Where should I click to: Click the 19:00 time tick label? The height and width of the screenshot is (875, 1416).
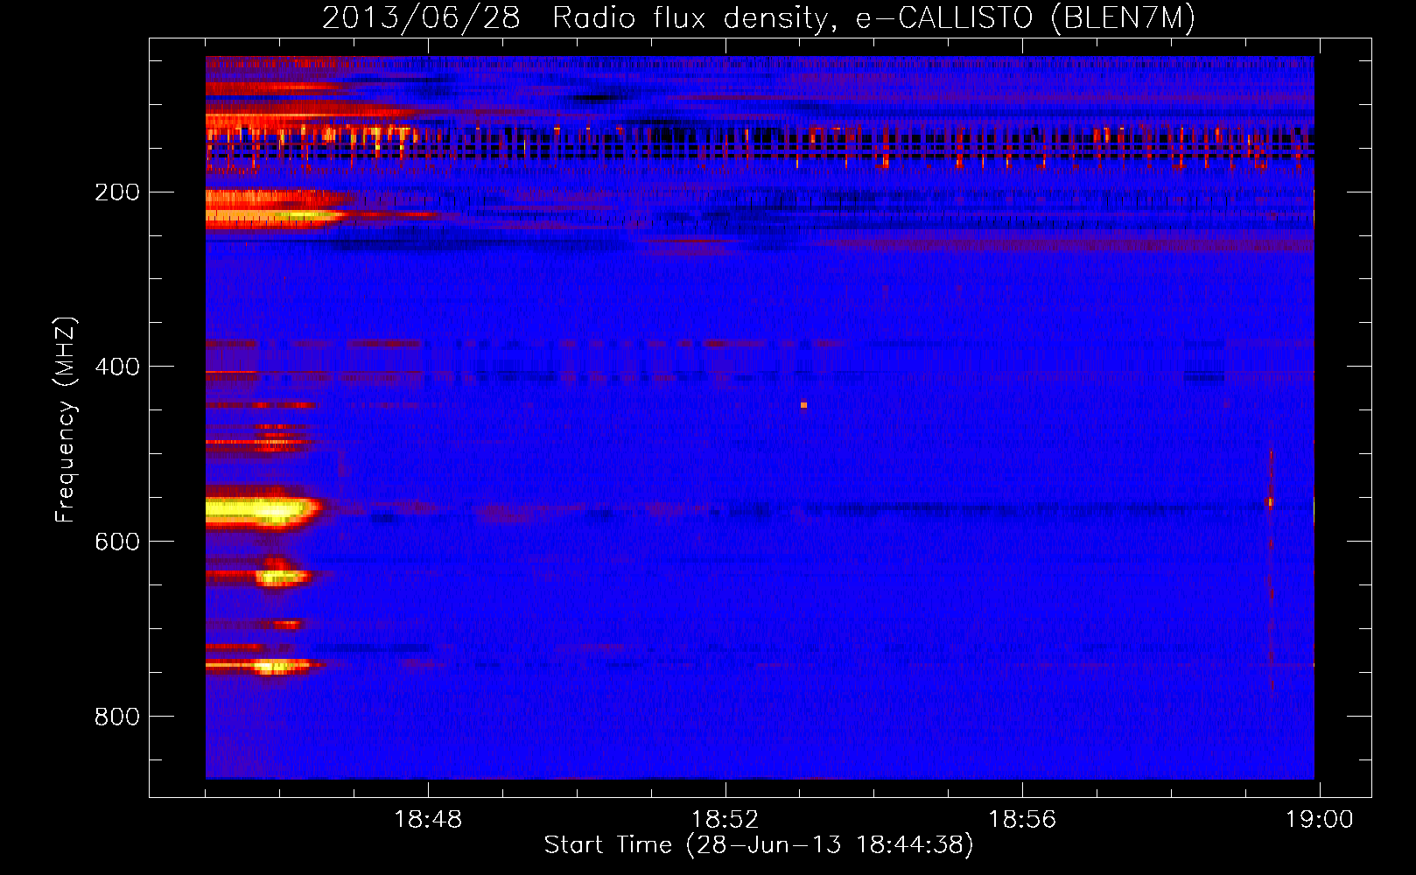pyautogui.click(x=1319, y=819)
